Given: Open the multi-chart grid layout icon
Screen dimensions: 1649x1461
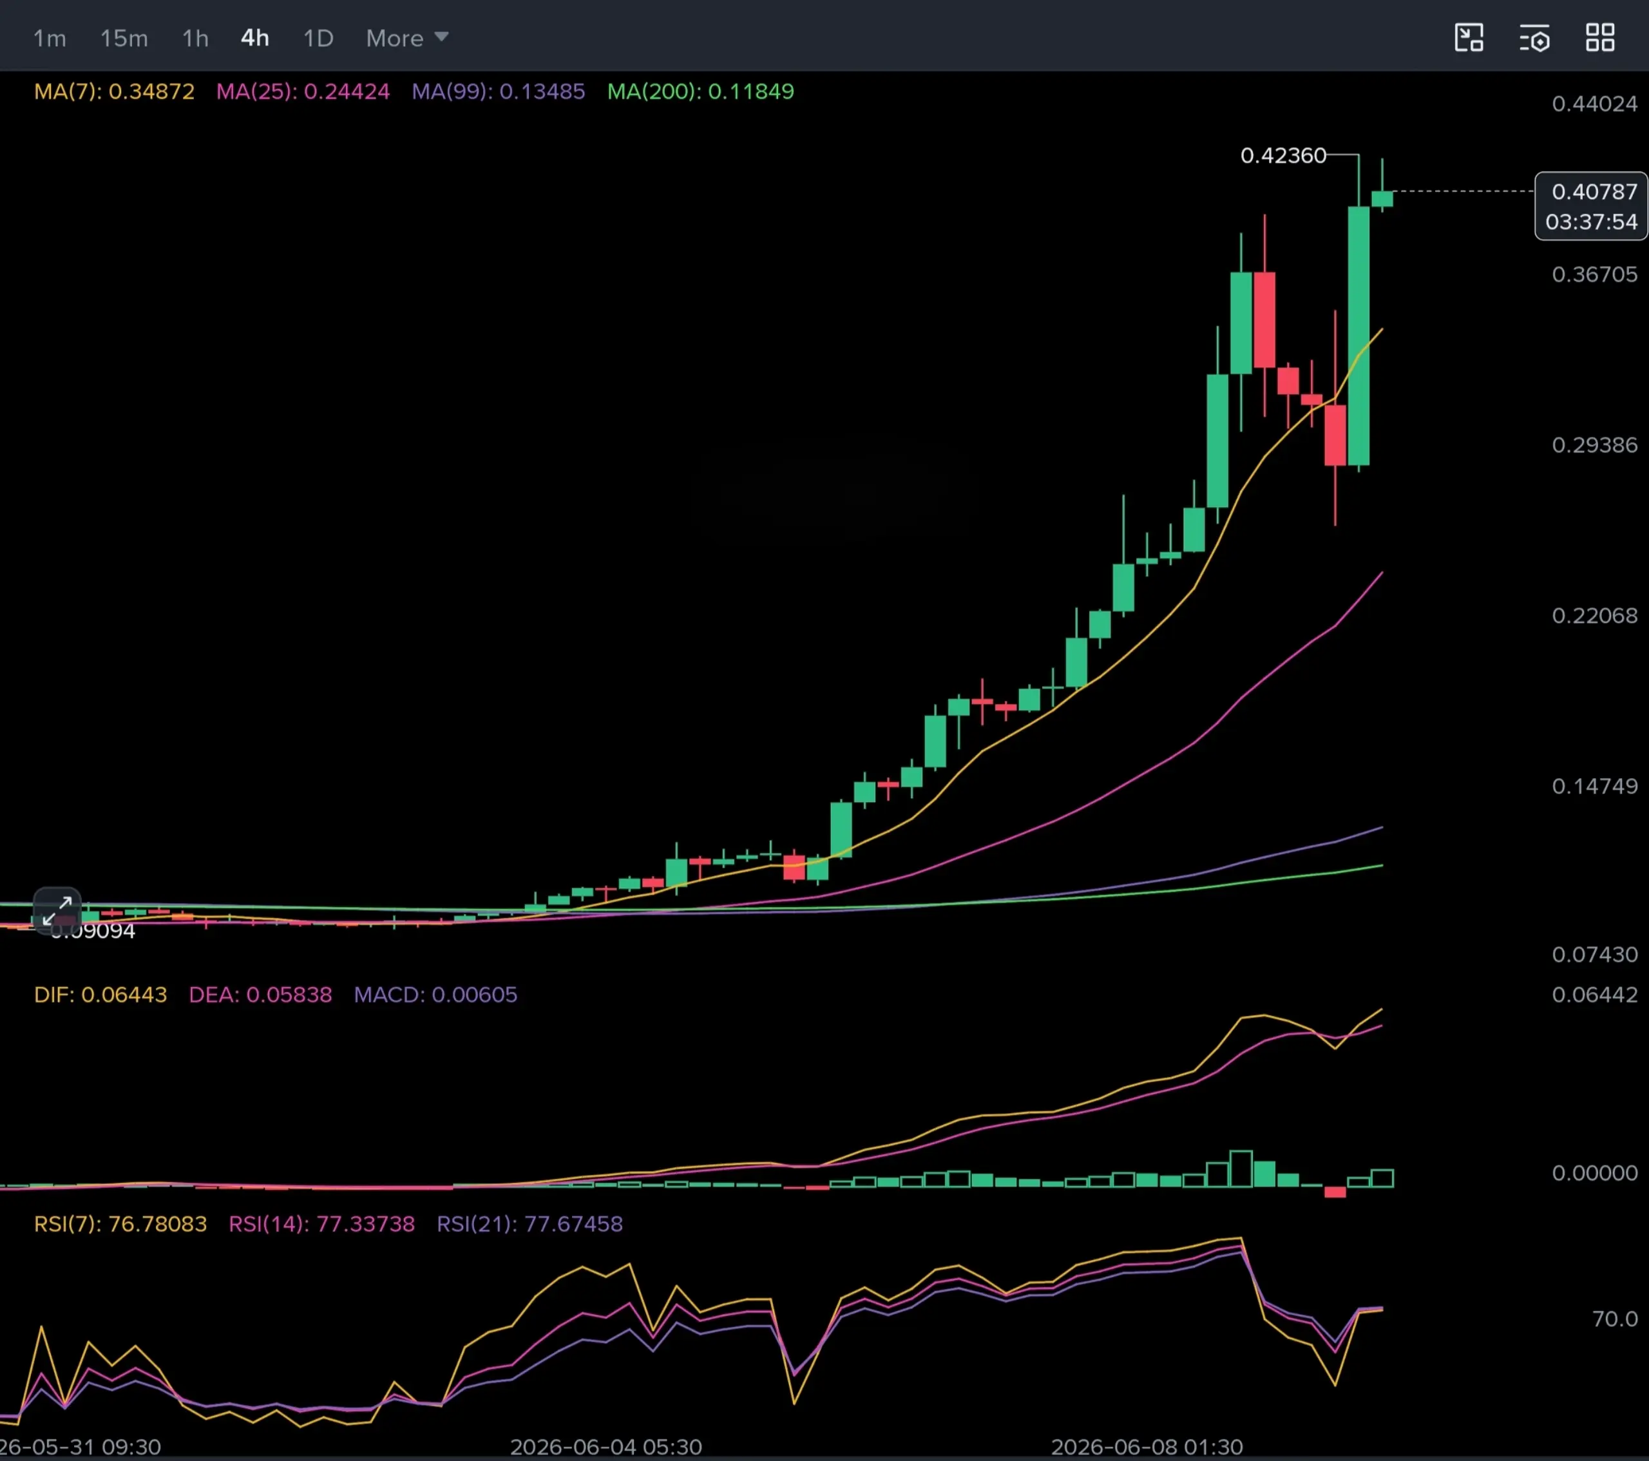Looking at the screenshot, I should coord(1600,38).
